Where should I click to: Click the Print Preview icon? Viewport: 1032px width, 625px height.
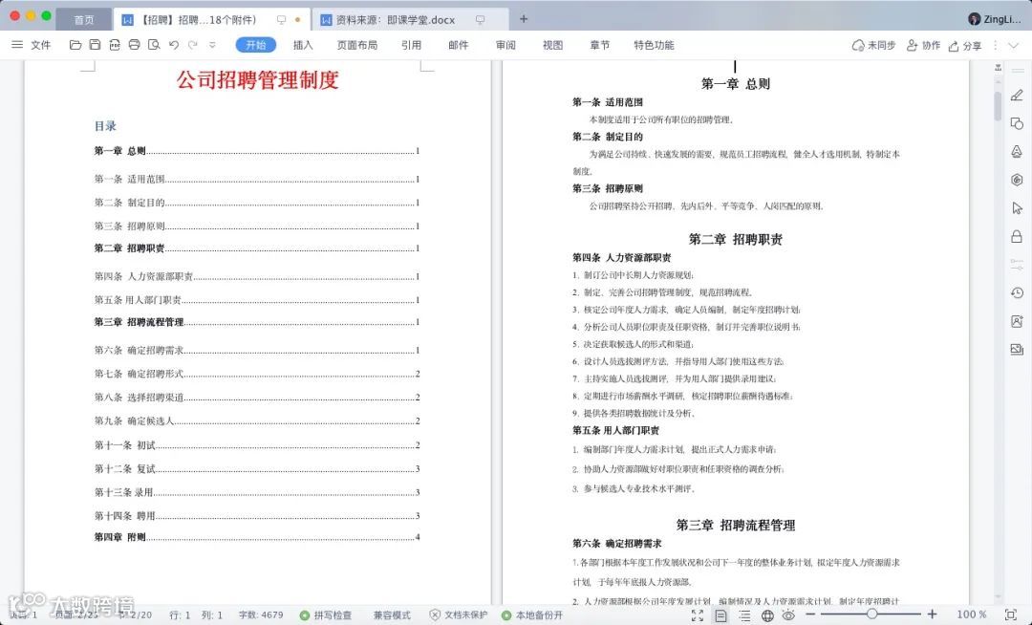coord(154,45)
